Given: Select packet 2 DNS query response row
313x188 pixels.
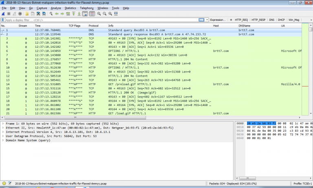Looking at the screenshot, I should pyautogui.click(x=151, y=34).
